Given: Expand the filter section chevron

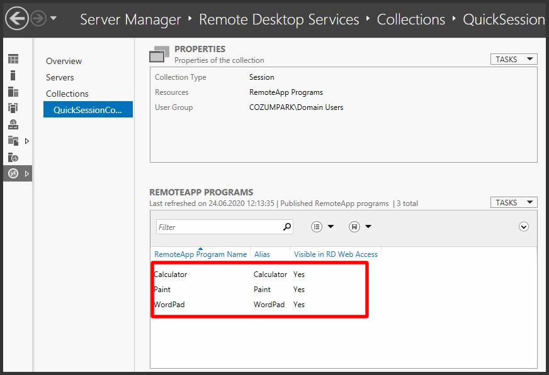Looking at the screenshot, I should coord(523,227).
